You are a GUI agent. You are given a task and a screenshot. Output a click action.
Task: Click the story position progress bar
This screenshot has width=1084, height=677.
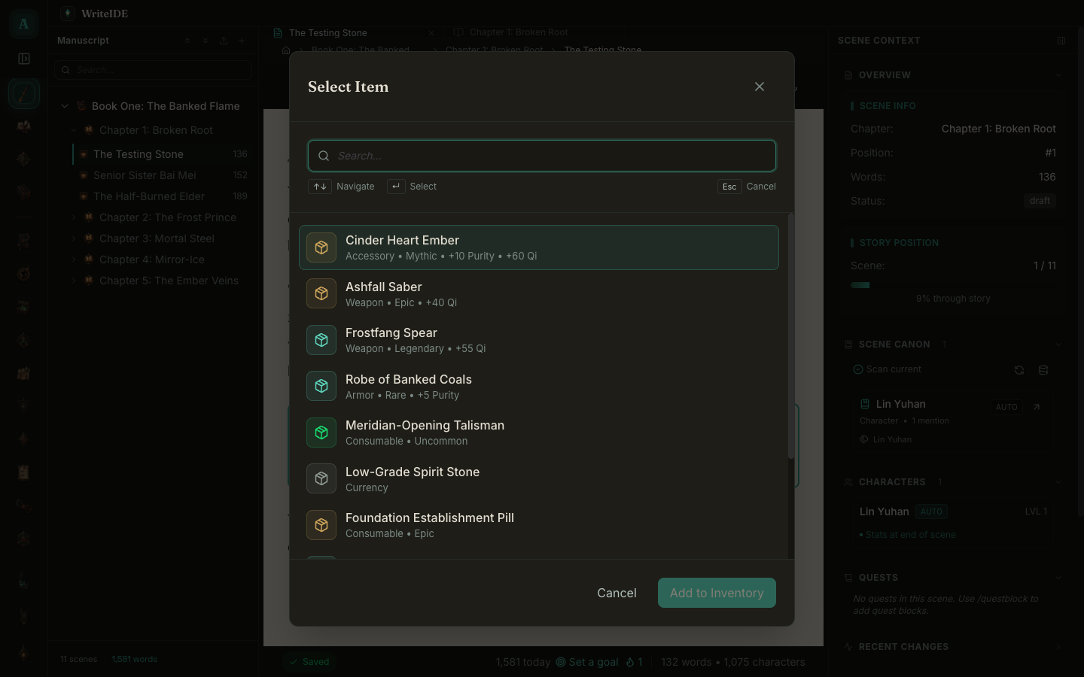coord(953,285)
